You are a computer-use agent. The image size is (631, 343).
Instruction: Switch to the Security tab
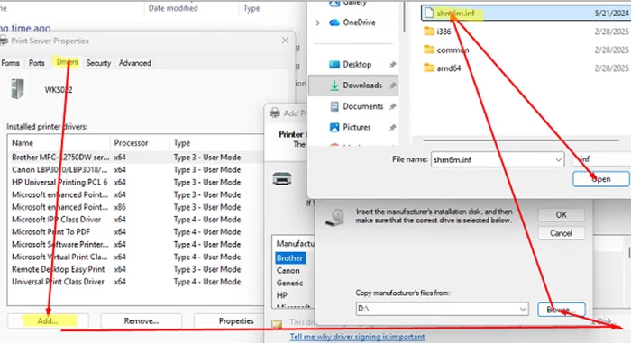(98, 63)
